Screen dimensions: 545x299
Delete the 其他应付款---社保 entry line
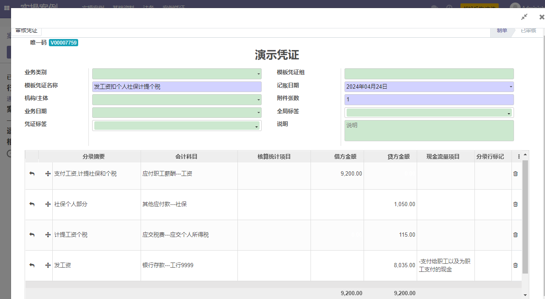coord(516,204)
